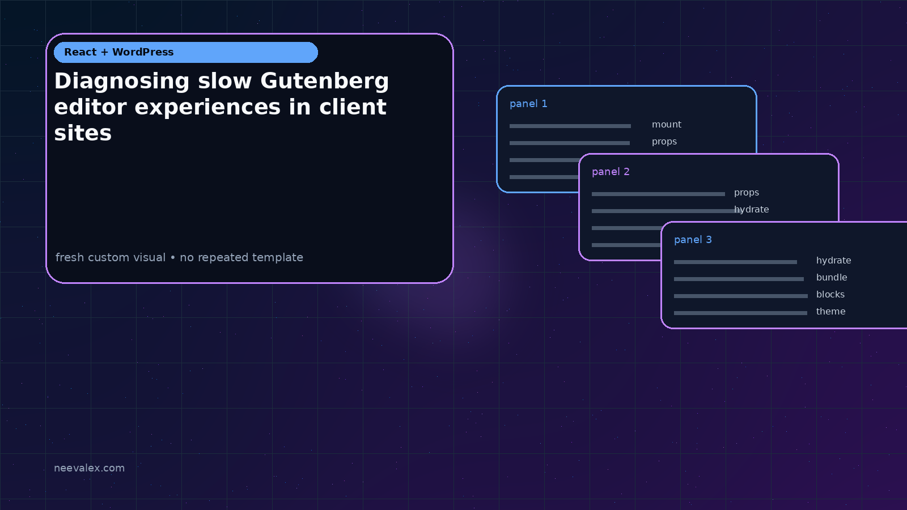
Task: Select the panel 3 title
Action: coord(693,240)
